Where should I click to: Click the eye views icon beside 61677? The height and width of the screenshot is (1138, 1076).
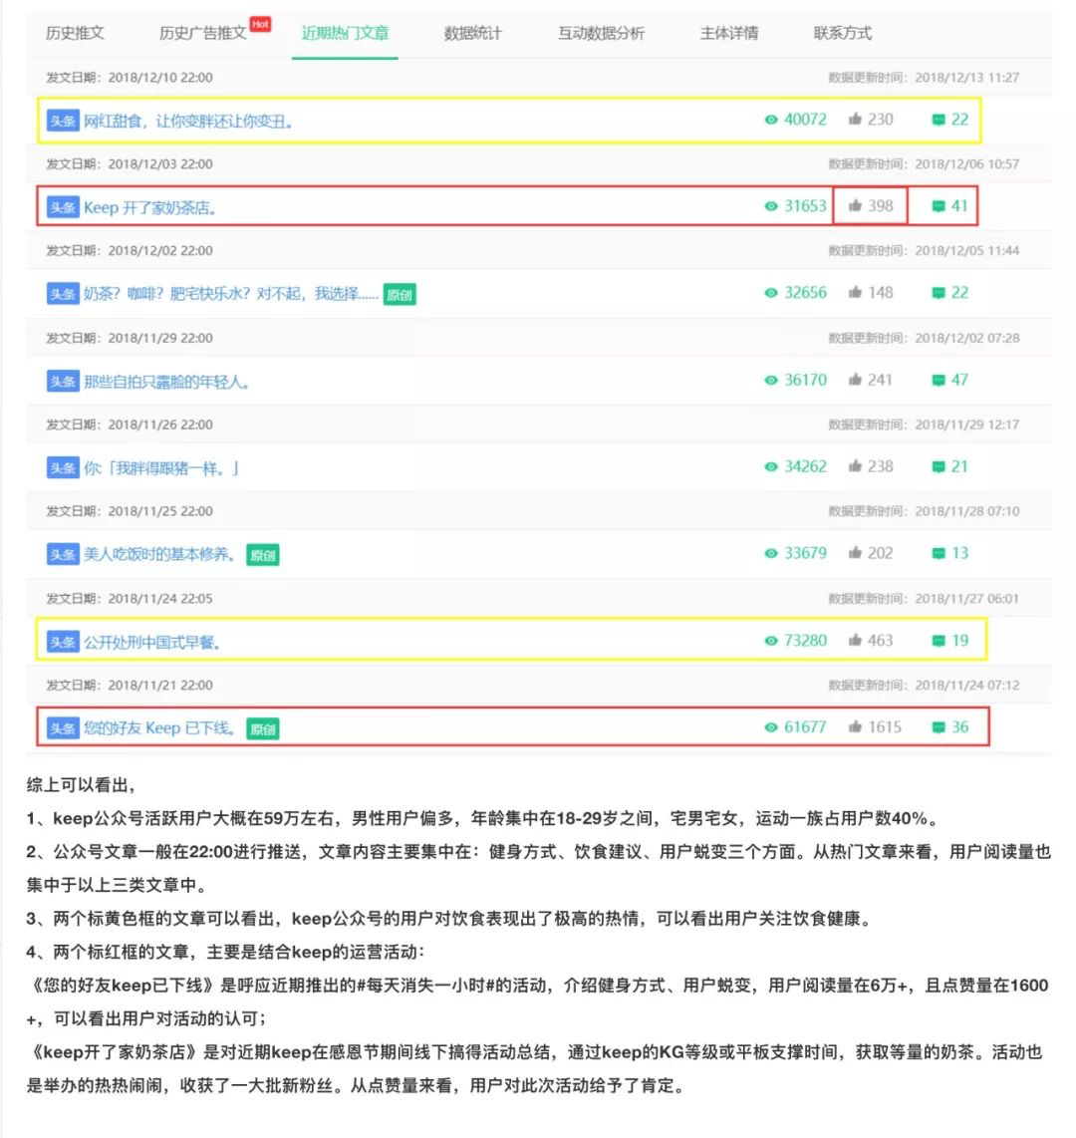coord(770,727)
